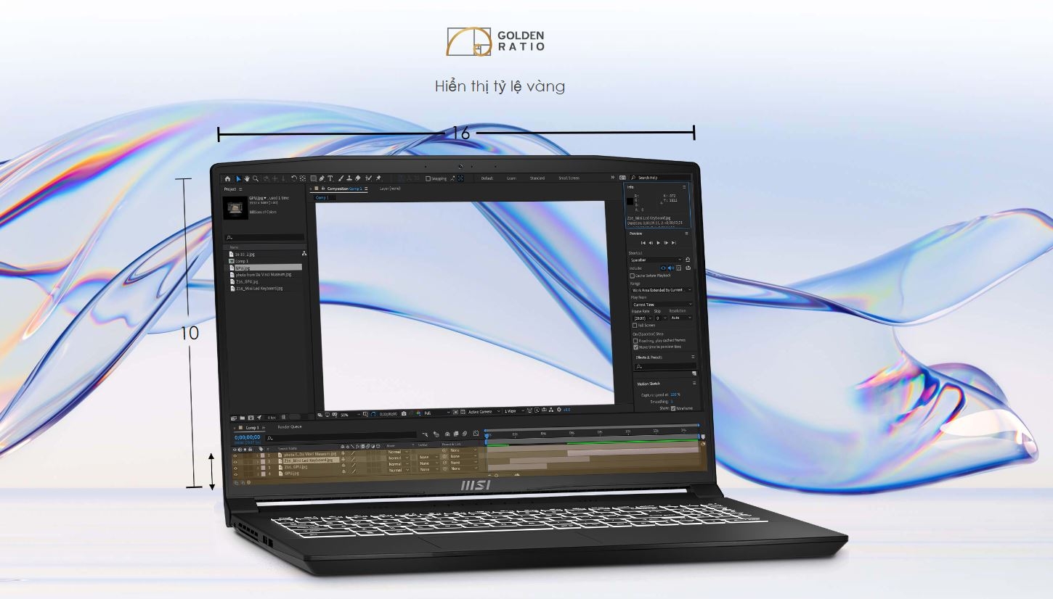1053x599 pixels.
Task: Open the 50% magnification dropdown
Action: 351,415
